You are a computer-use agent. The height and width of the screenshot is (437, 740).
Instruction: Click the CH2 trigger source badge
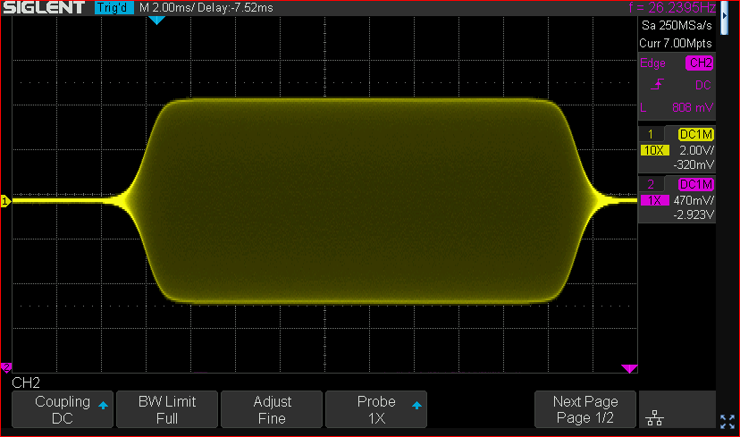pyautogui.click(x=700, y=63)
